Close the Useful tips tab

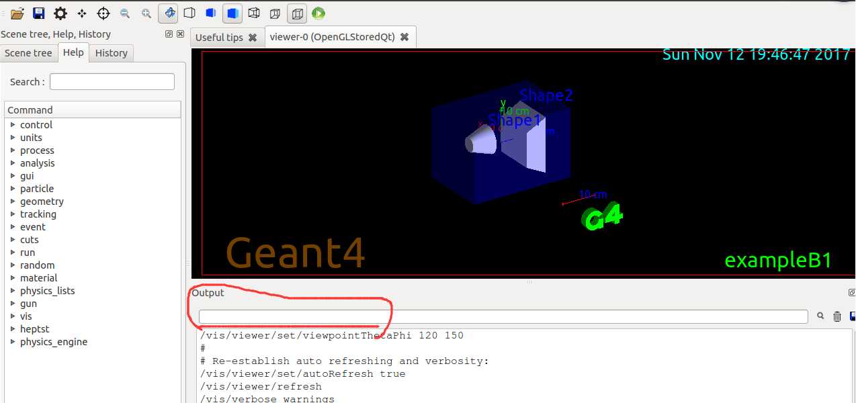click(253, 38)
